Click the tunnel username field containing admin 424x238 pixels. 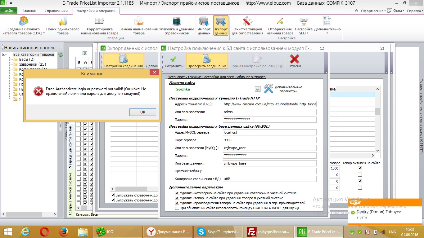tap(270, 112)
